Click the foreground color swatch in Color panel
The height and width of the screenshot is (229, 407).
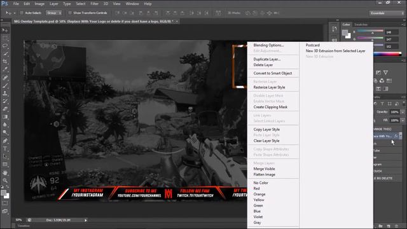pyautogui.click(x=345, y=32)
